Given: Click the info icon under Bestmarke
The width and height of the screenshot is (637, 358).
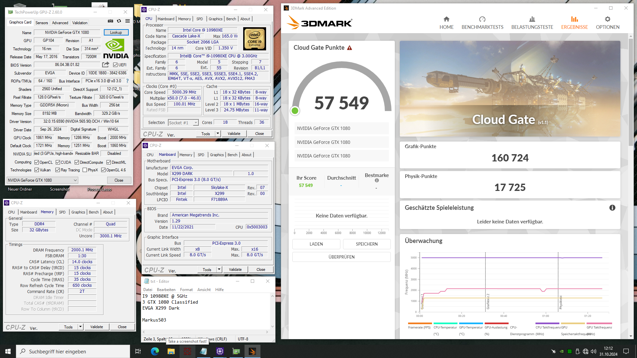Looking at the screenshot, I should (x=377, y=181).
